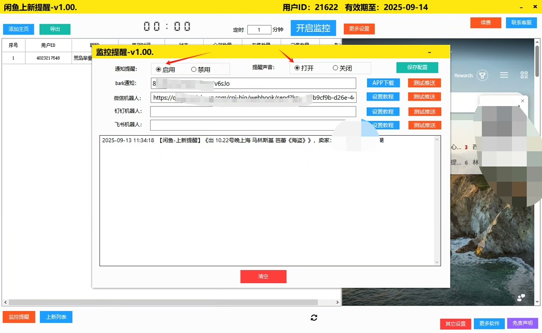Click the 定时 minutes input box
This screenshot has width=542, height=333.
(259, 30)
